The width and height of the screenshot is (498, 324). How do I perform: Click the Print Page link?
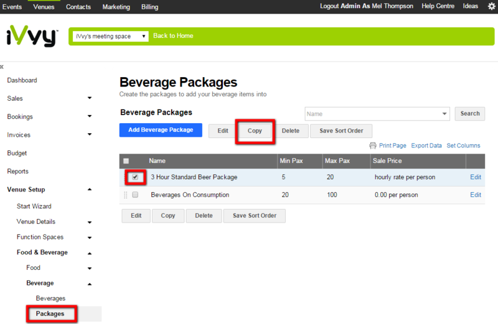point(393,146)
